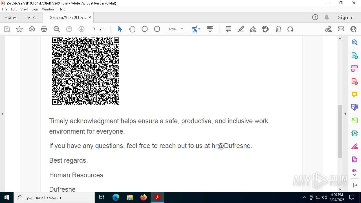
Task: Click the expand tools pane arrow icon
Action: pyautogui.click(x=355, y=185)
